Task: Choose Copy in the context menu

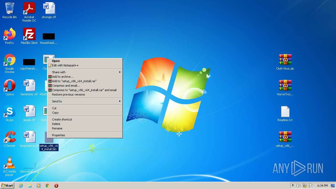Action: 85,113
